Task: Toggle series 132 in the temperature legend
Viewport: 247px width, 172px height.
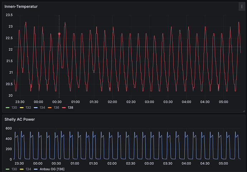Action: (28, 107)
